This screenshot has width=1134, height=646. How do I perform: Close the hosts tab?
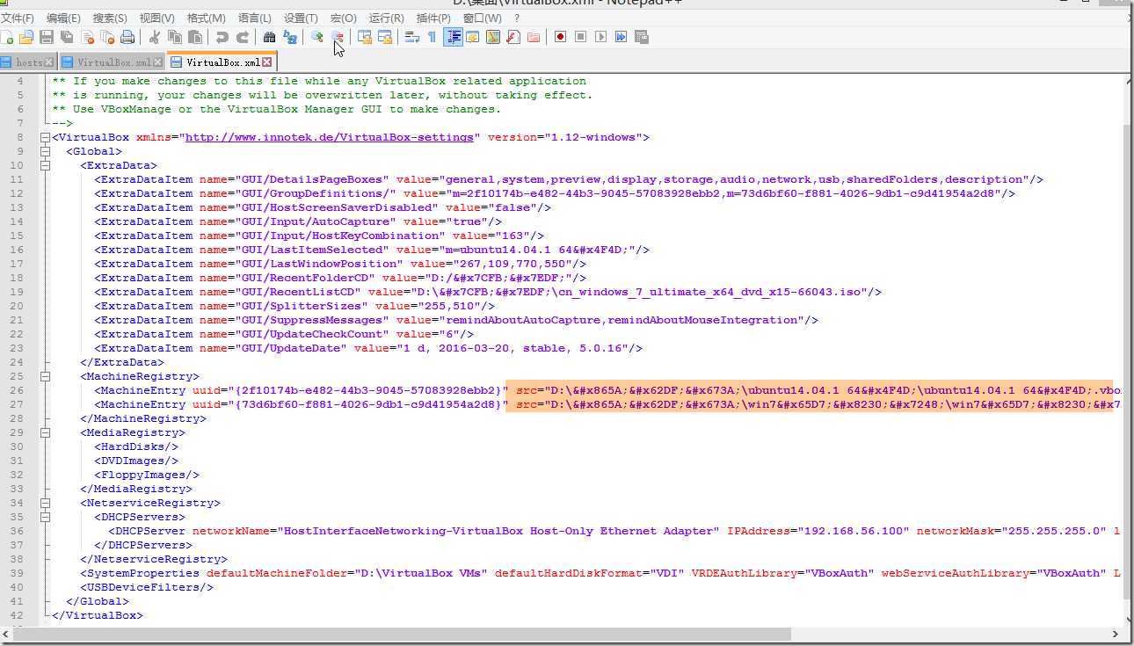pyautogui.click(x=49, y=62)
